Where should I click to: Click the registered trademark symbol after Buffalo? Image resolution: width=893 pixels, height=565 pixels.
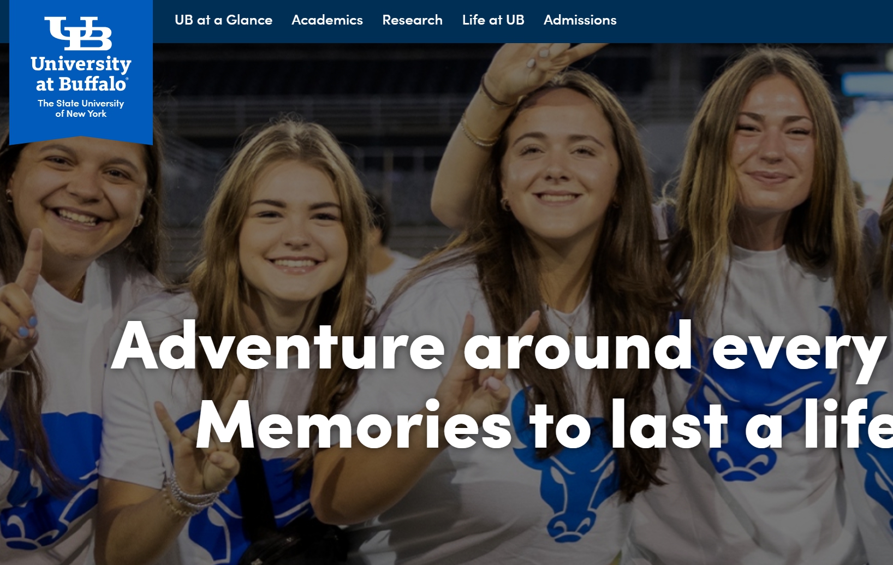pyautogui.click(x=127, y=80)
